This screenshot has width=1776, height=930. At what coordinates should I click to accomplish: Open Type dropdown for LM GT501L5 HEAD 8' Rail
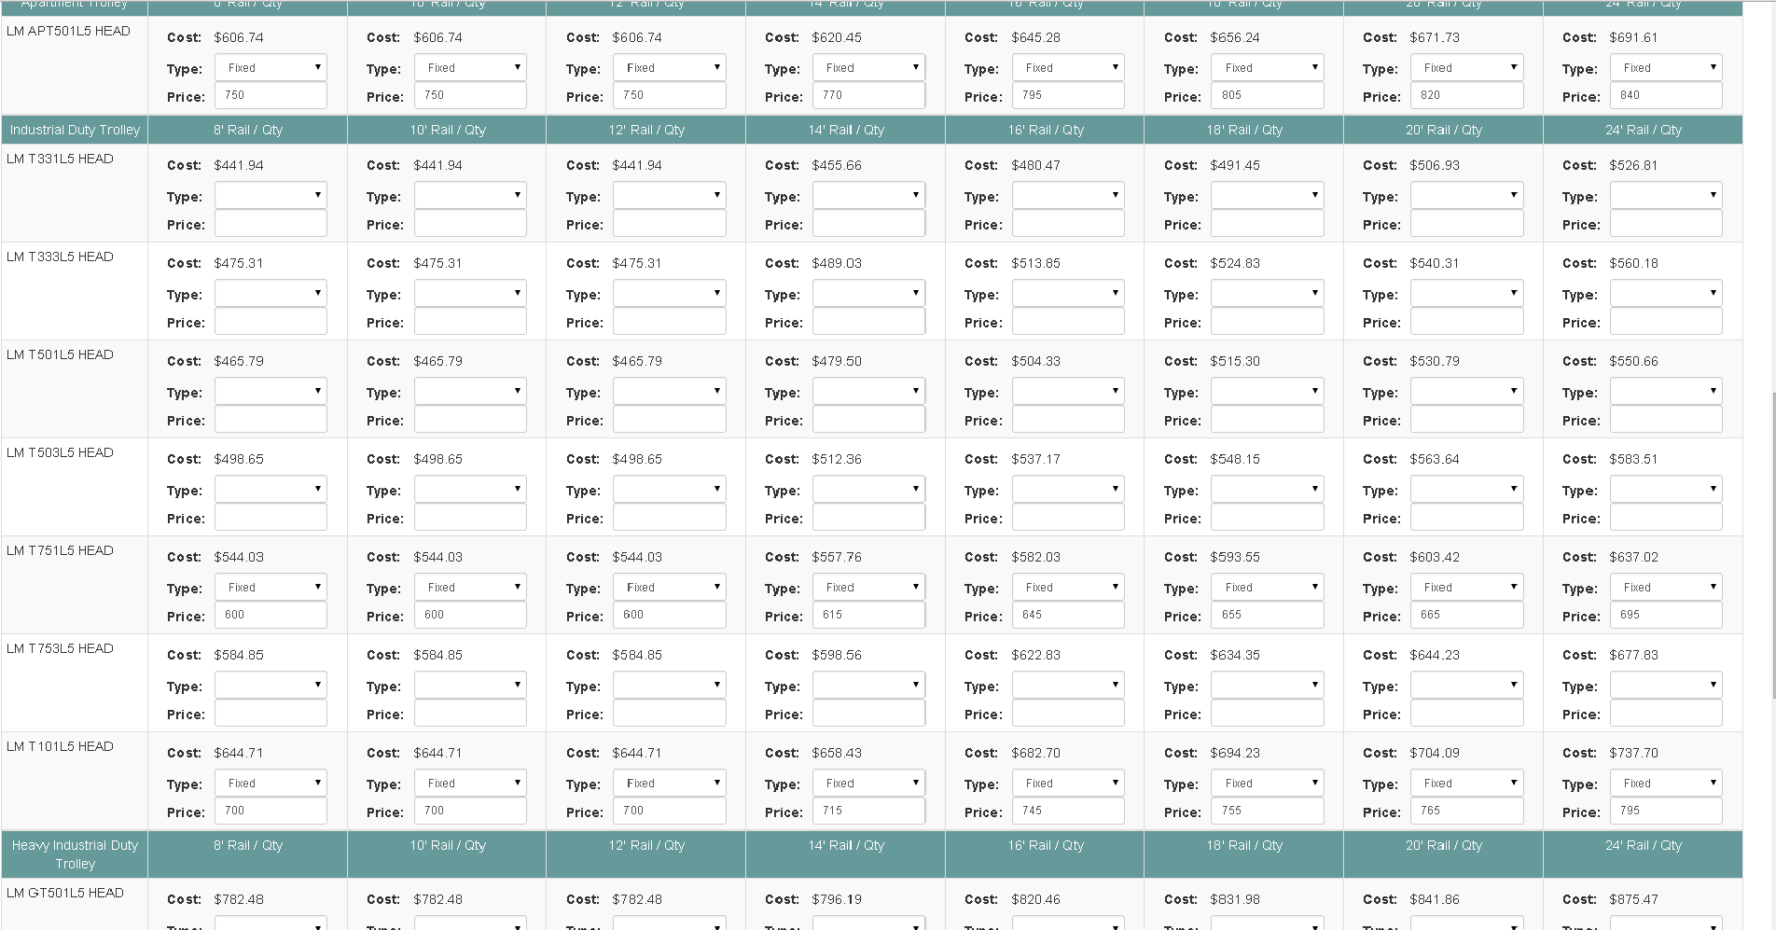tap(271, 923)
